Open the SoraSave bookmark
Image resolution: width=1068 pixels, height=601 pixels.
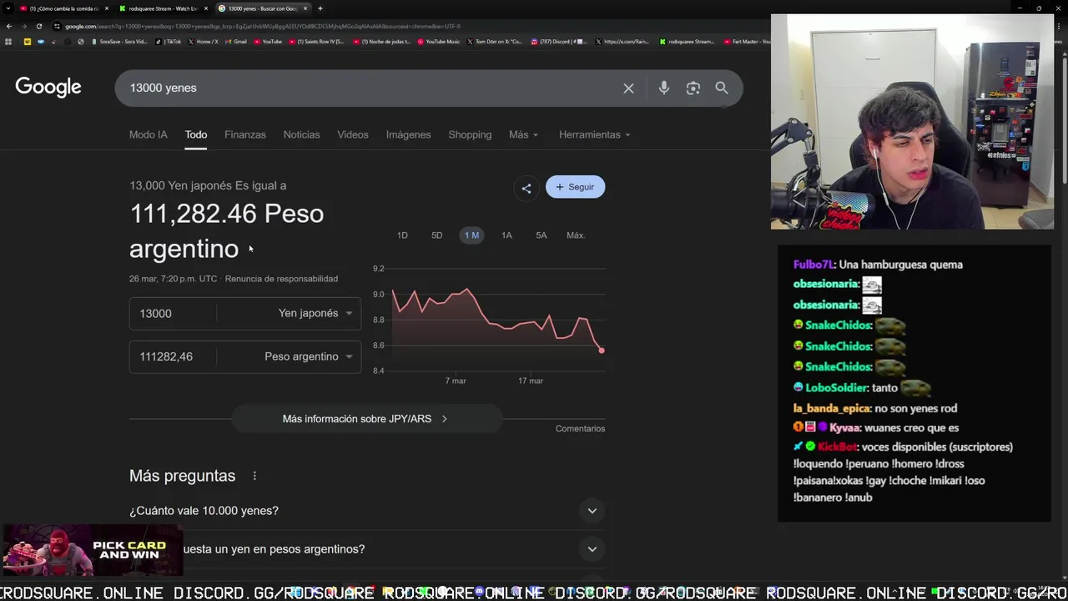tap(118, 42)
